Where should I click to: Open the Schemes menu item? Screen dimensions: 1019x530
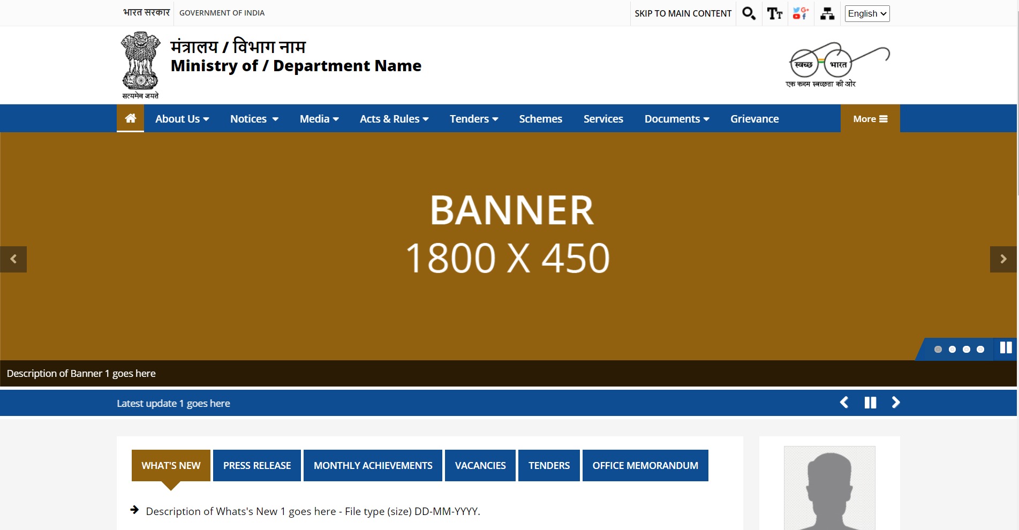tap(540, 119)
